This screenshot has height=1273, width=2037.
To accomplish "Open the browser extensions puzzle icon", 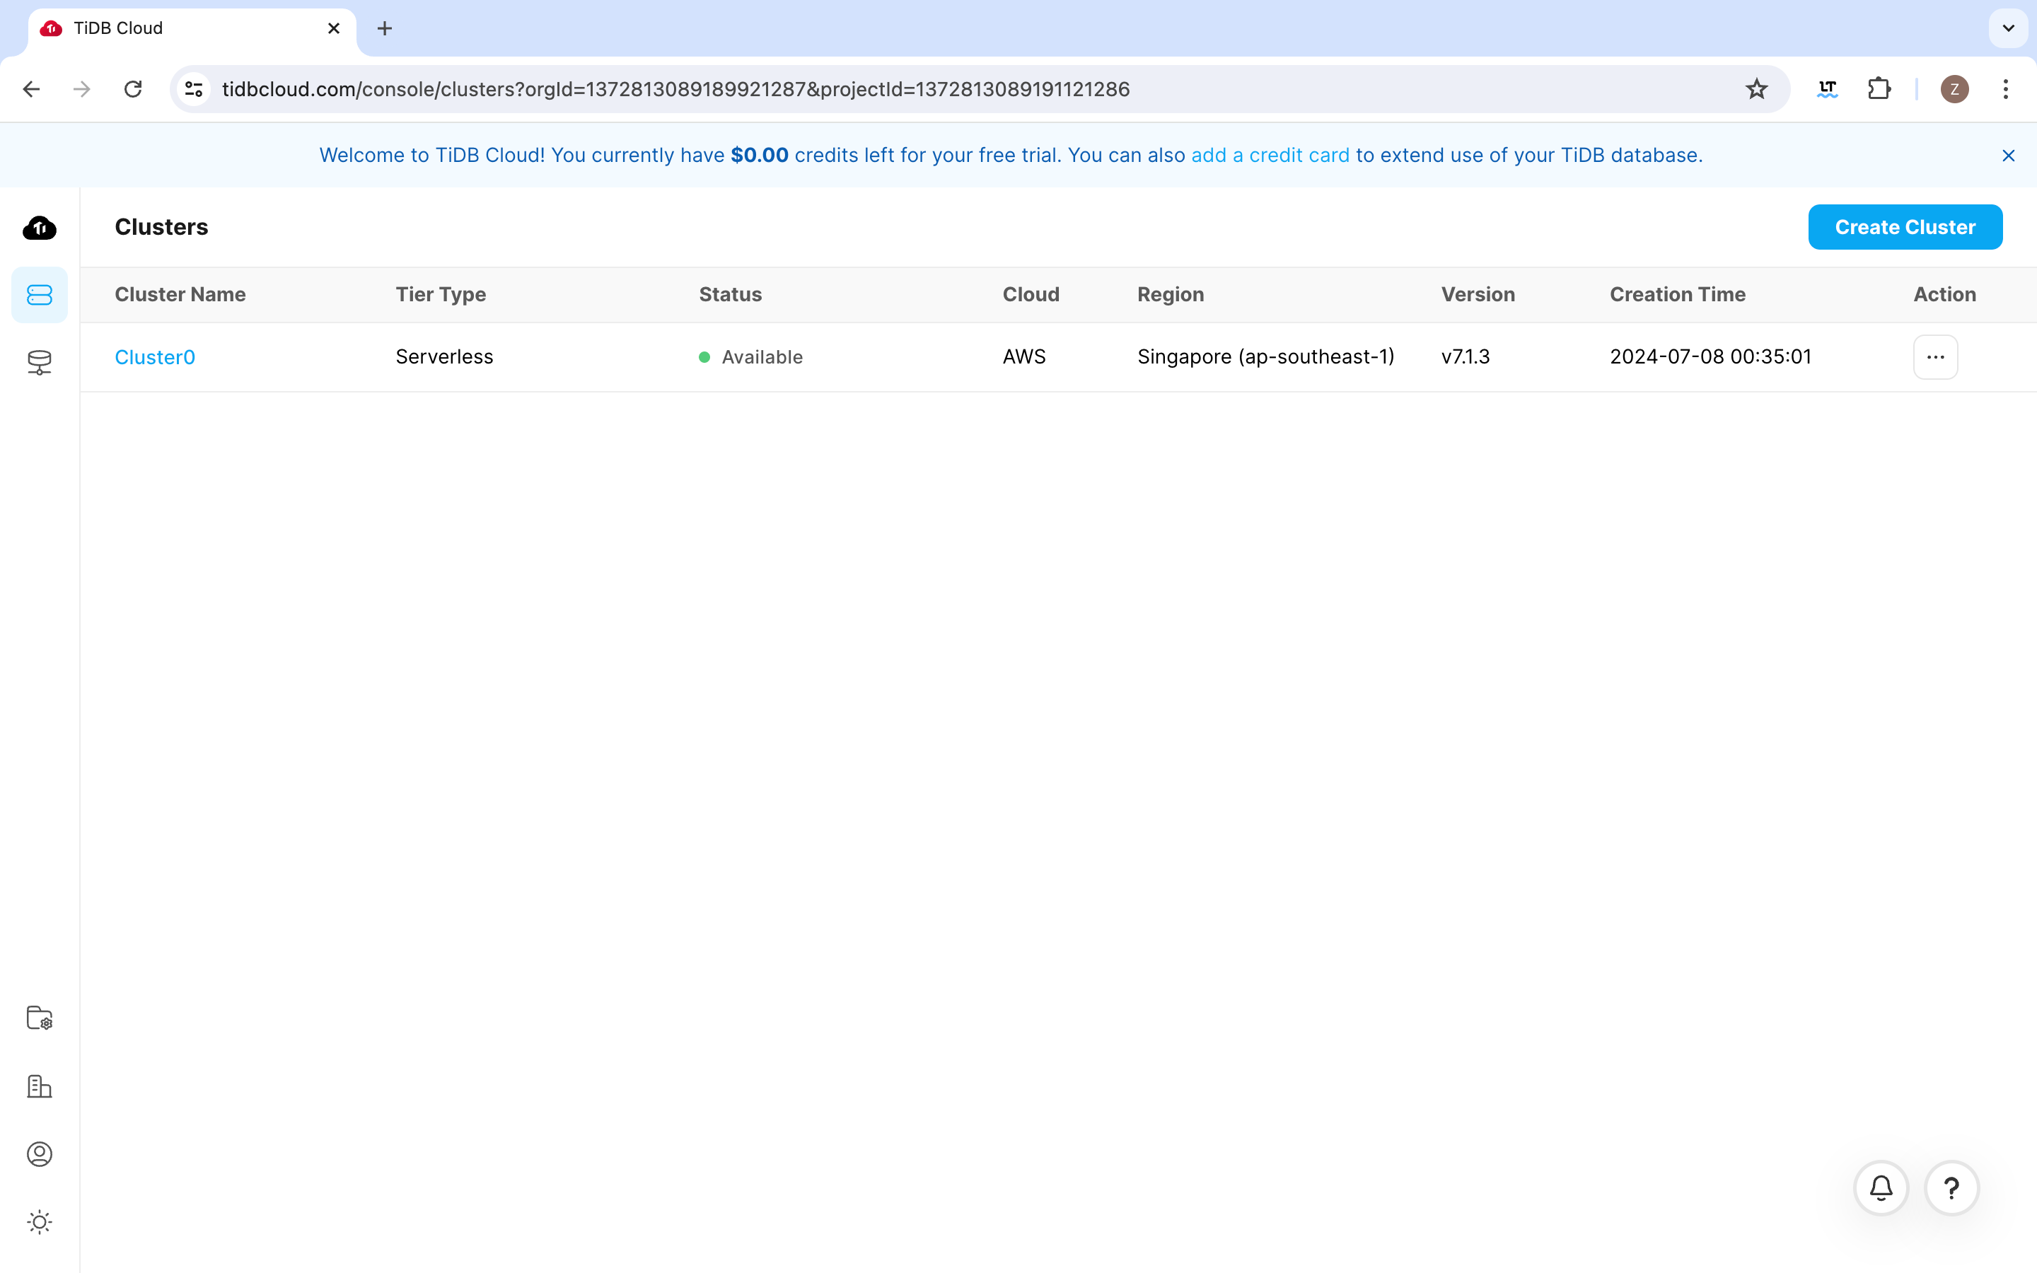I will [1879, 89].
